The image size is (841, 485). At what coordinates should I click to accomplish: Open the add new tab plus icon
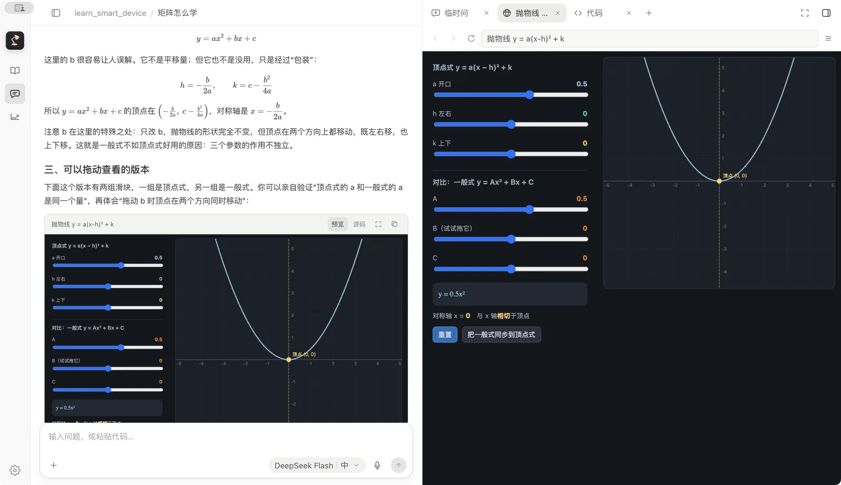(649, 13)
